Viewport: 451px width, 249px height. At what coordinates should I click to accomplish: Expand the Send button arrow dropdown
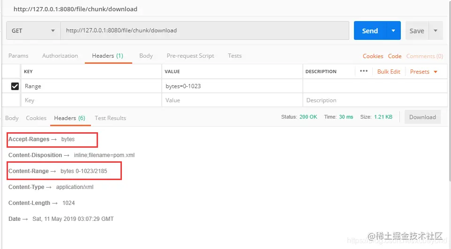(x=393, y=30)
